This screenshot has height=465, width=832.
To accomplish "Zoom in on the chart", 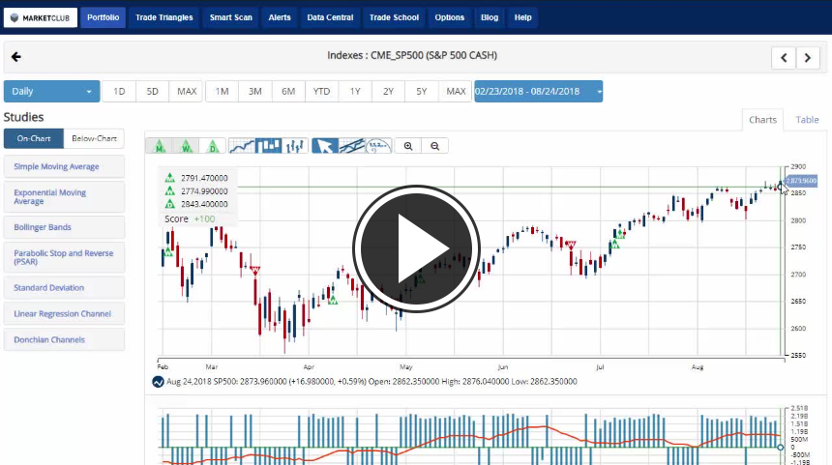I will point(409,146).
